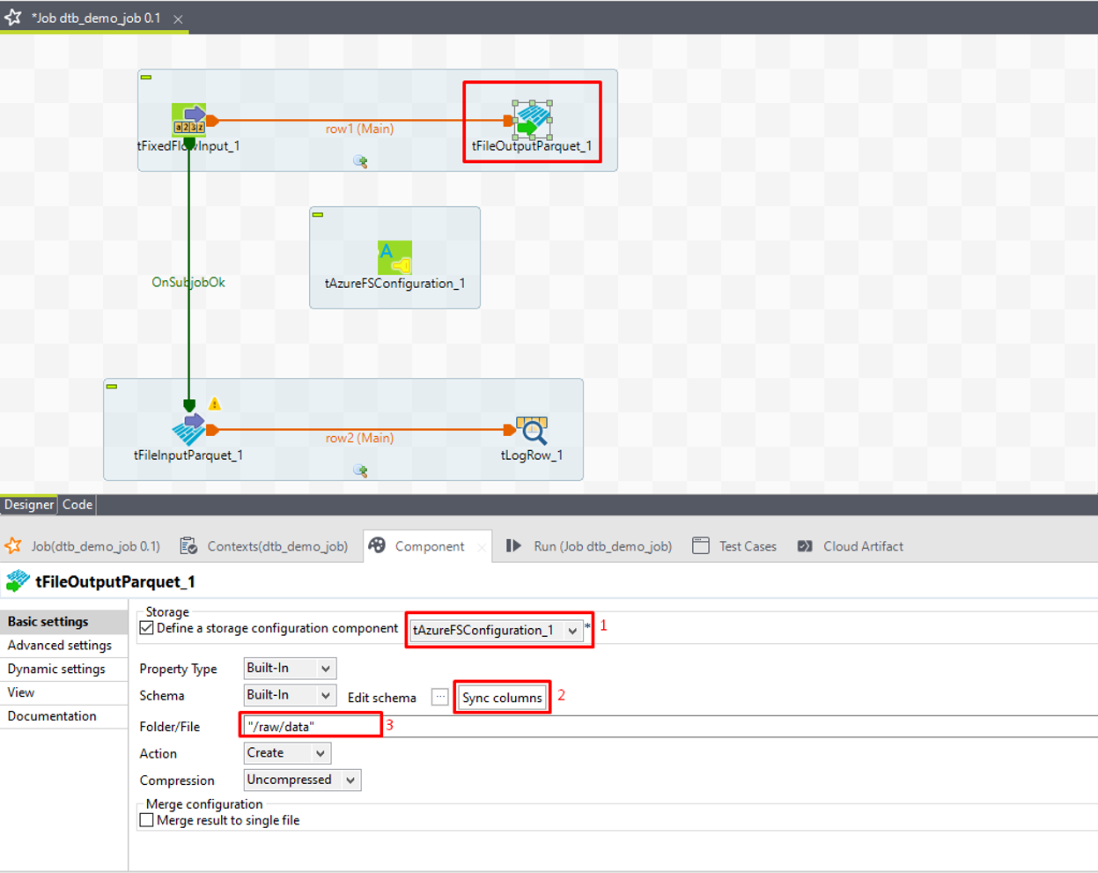Select Basic settings in the side list
Viewport: 1098px width, 873px height.
tap(63, 621)
